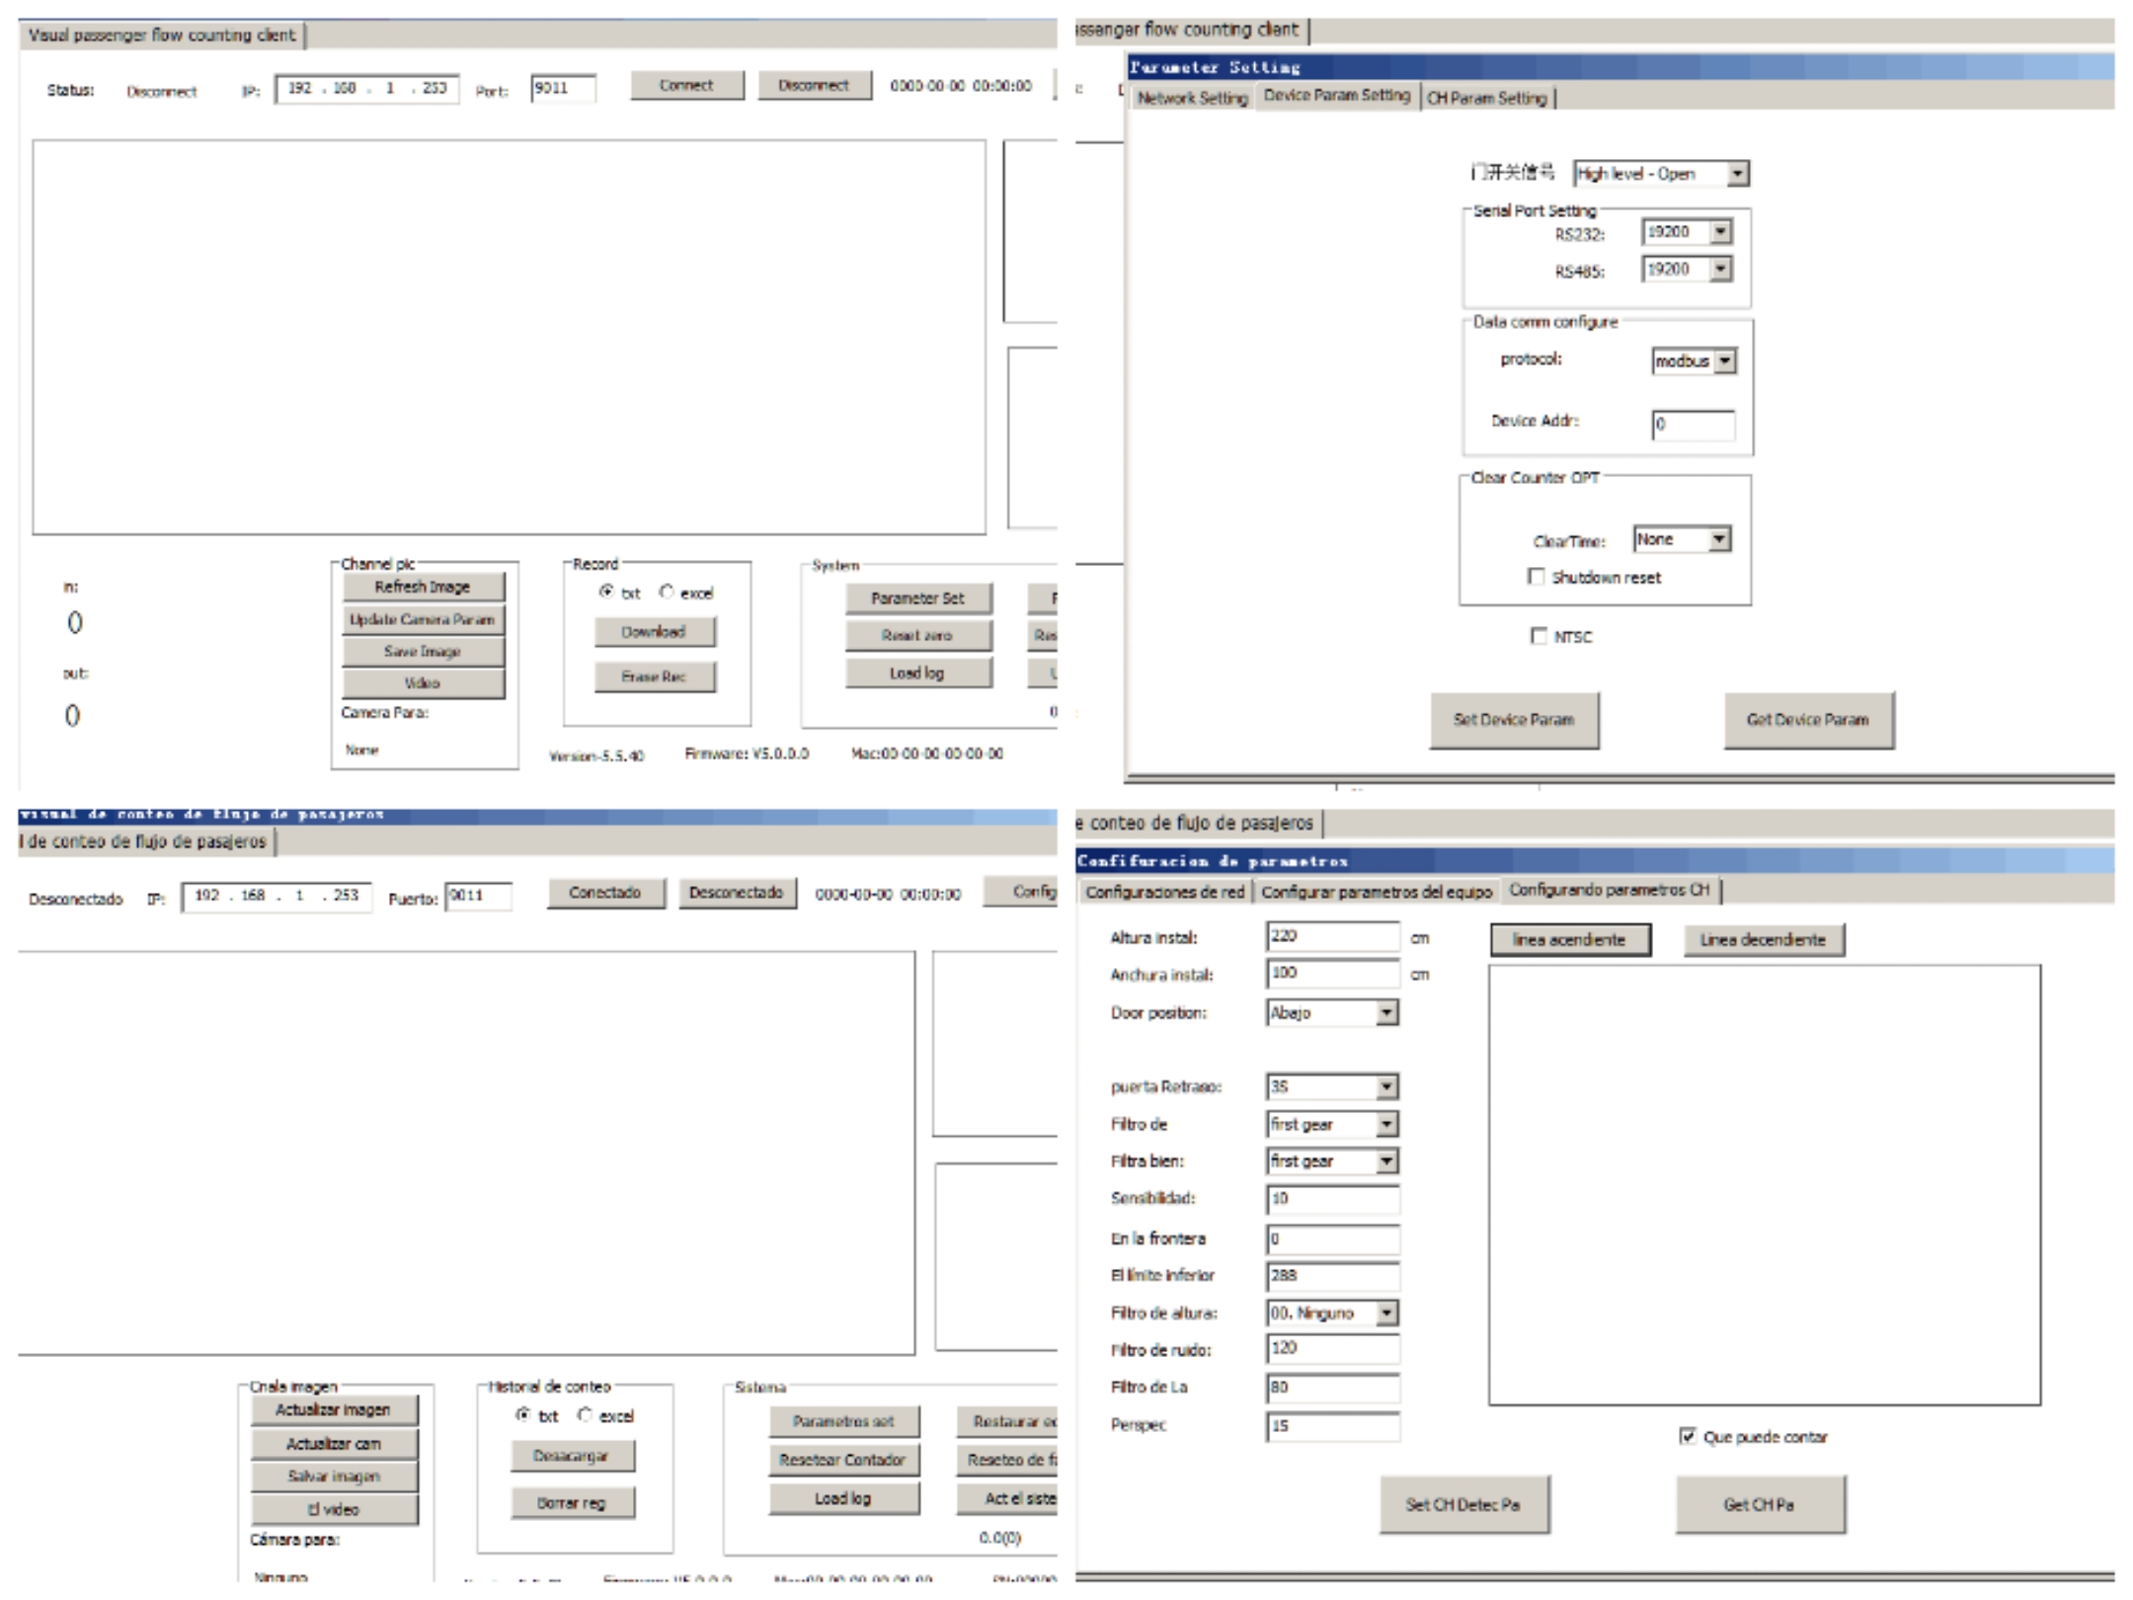Select excel radio in Historial de conteo
The width and height of the screenshot is (2133, 1600).
[585, 1415]
